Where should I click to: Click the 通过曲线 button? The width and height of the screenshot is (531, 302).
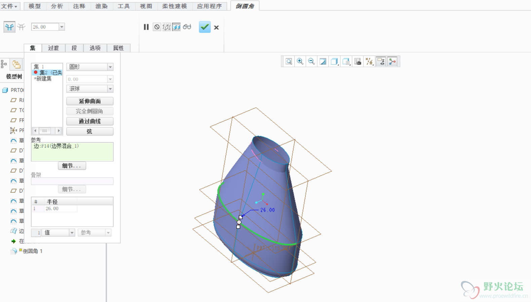(x=90, y=121)
